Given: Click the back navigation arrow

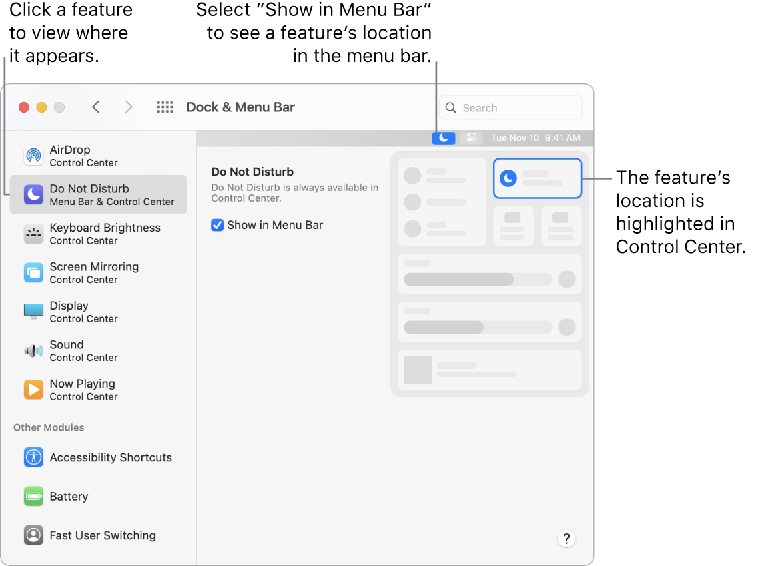Looking at the screenshot, I should [x=95, y=107].
